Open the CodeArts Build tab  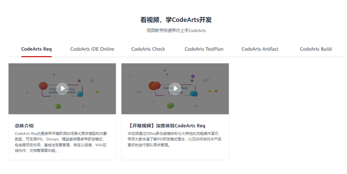pyautogui.click(x=315, y=49)
